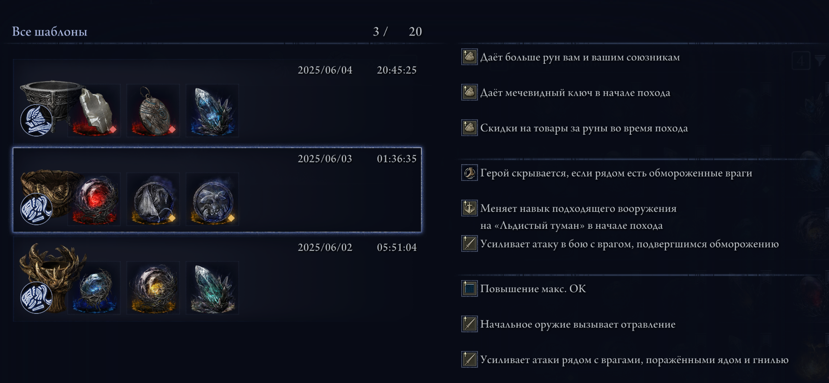
Task: Click effect «Даёт мечевидный ключ в начале похода»
Action: [x=575, y=93]
